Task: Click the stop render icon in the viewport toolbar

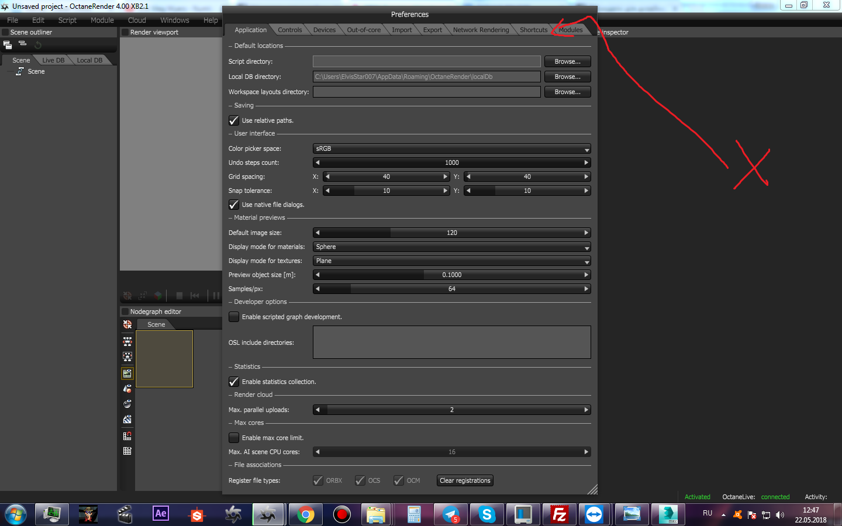Action: point(180,296)
